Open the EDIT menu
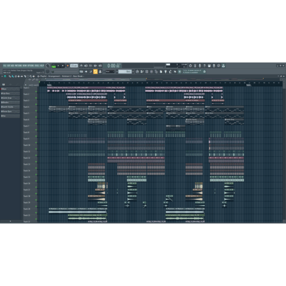Viewport: 286px width, 286px height. (x=9, y=66)
